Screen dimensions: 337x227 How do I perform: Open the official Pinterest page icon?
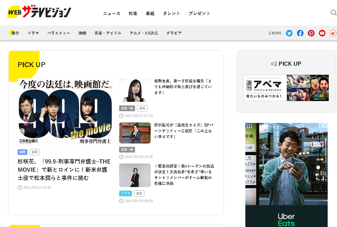point(311,33)
